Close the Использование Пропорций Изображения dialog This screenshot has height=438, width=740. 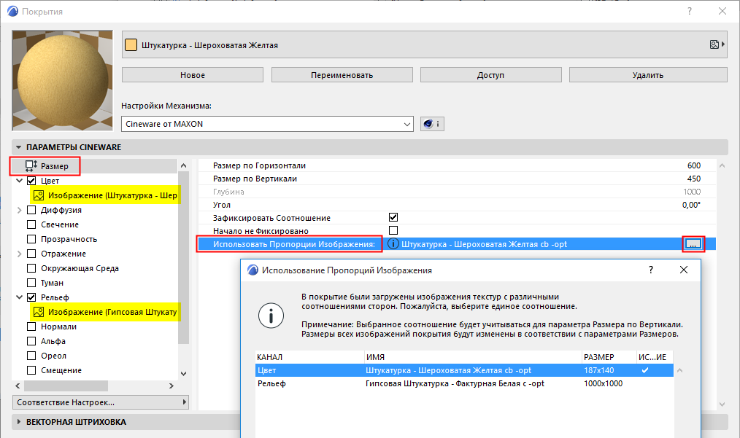683,270
